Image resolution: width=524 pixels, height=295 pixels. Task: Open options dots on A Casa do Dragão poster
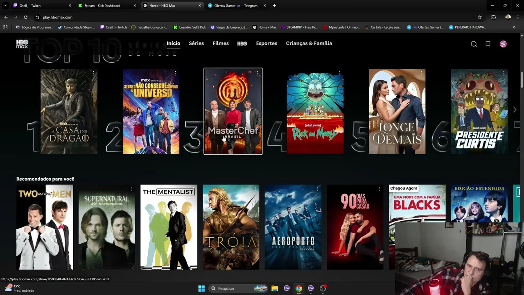94,73
